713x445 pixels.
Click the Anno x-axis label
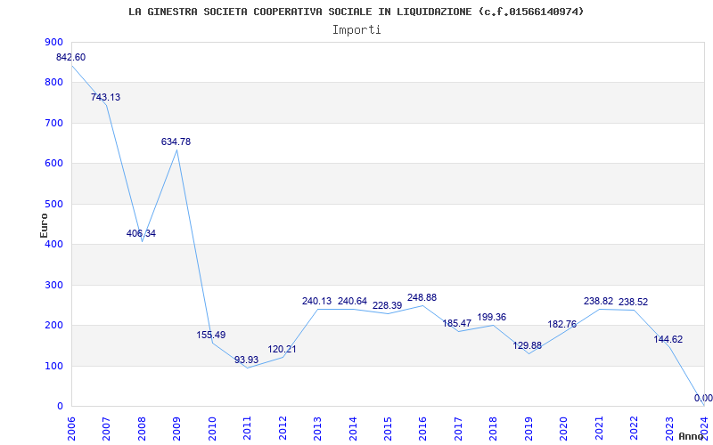[x=692, y=436]
